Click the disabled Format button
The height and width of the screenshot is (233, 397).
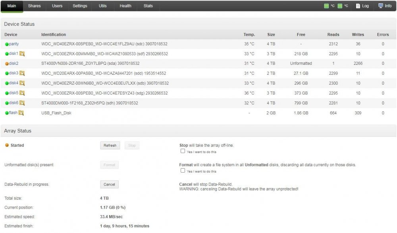(x=110, y=165)
